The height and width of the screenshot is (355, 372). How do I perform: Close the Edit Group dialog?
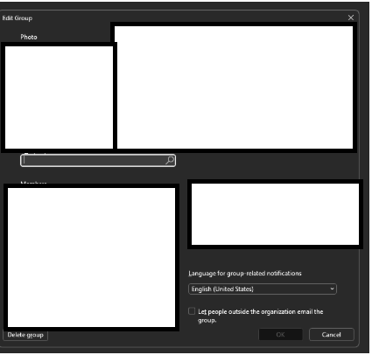pyautogui.click(x=351, y=17)
